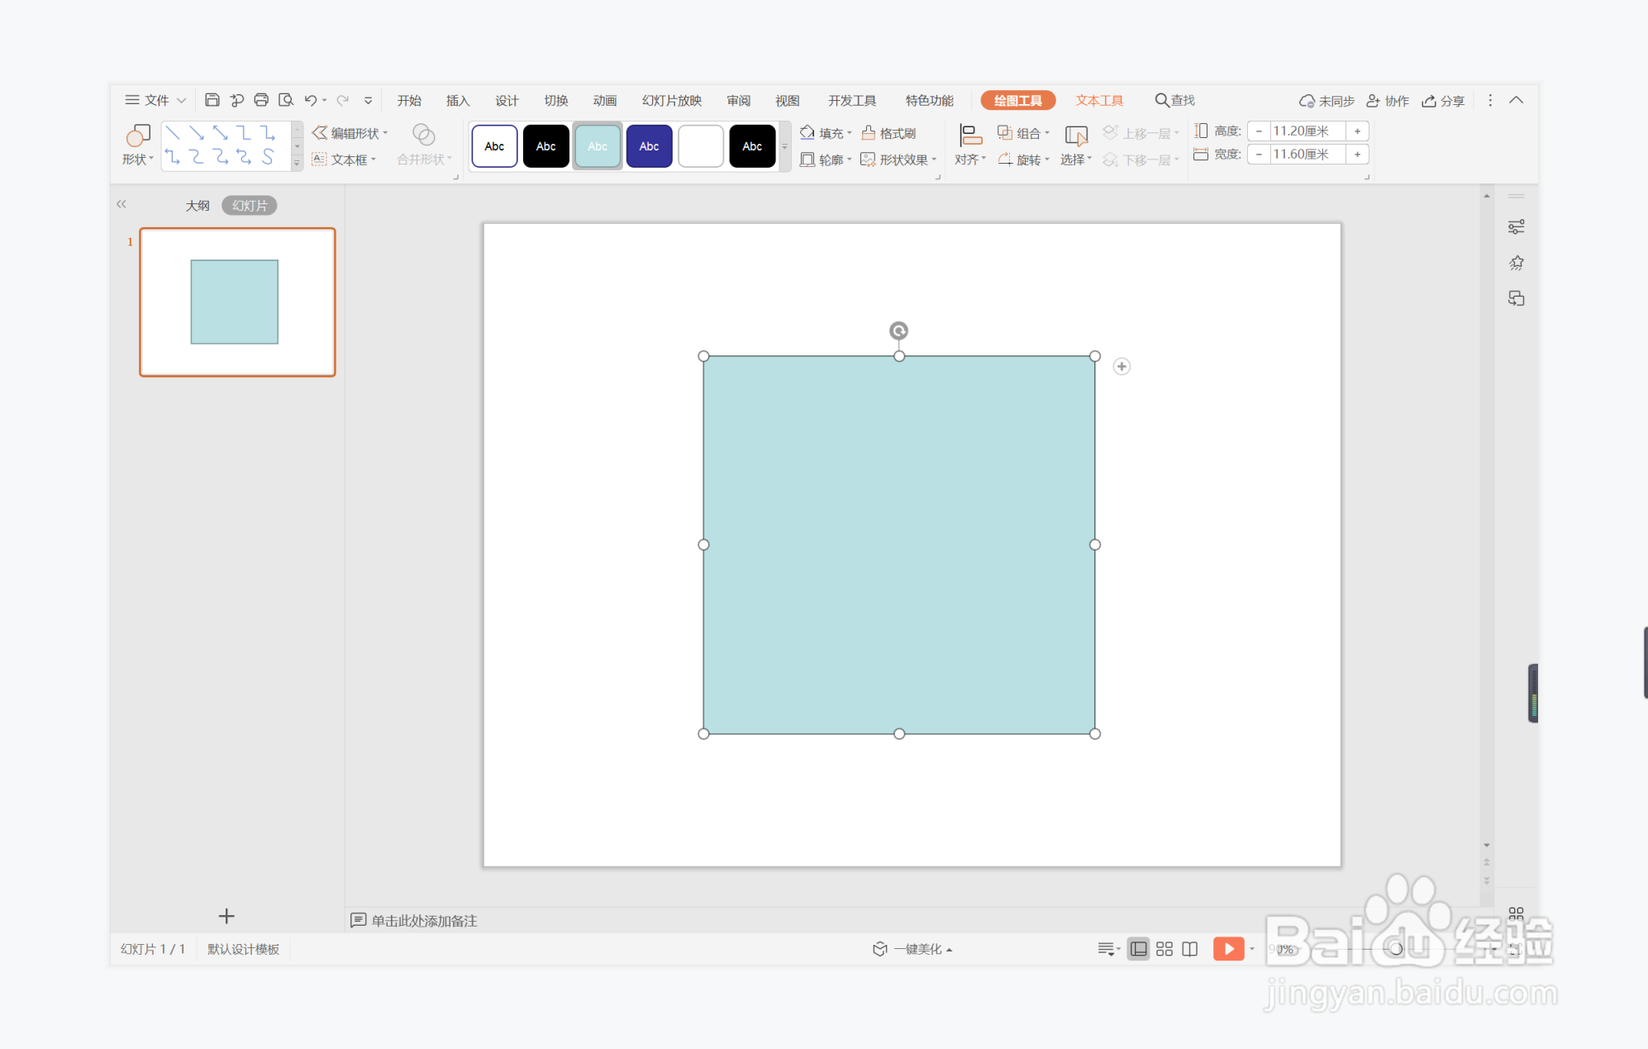Increase height with the plus stepper
The image size is (1648, 1049).
[1357, 131]
